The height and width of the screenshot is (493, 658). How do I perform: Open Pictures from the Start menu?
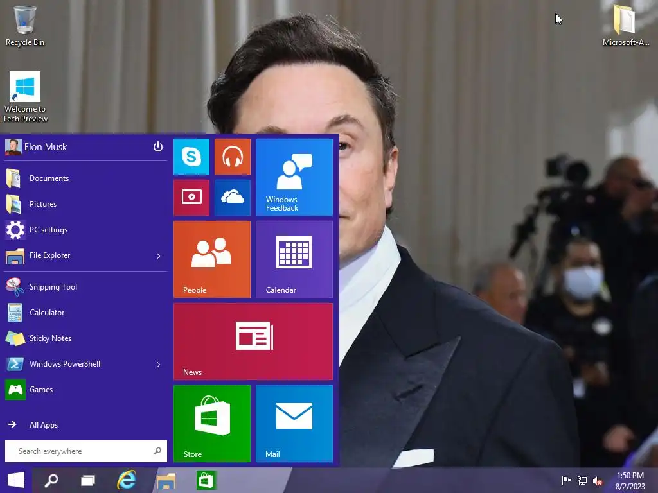(x=85, y=203)
